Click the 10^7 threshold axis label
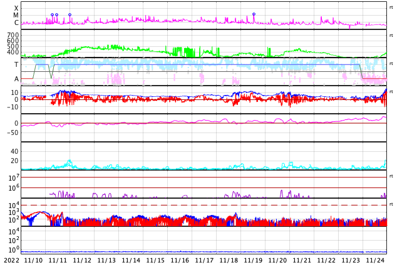This screenshot has height=265, width=397. tap(14, 177)
